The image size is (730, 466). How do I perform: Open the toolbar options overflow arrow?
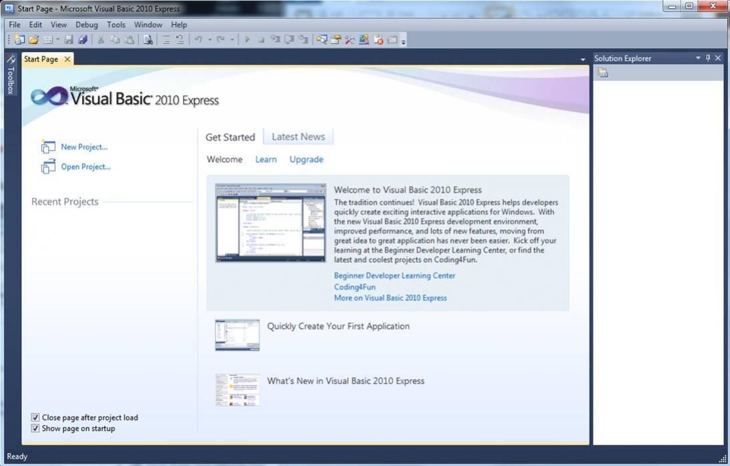[x=404, y=42]
